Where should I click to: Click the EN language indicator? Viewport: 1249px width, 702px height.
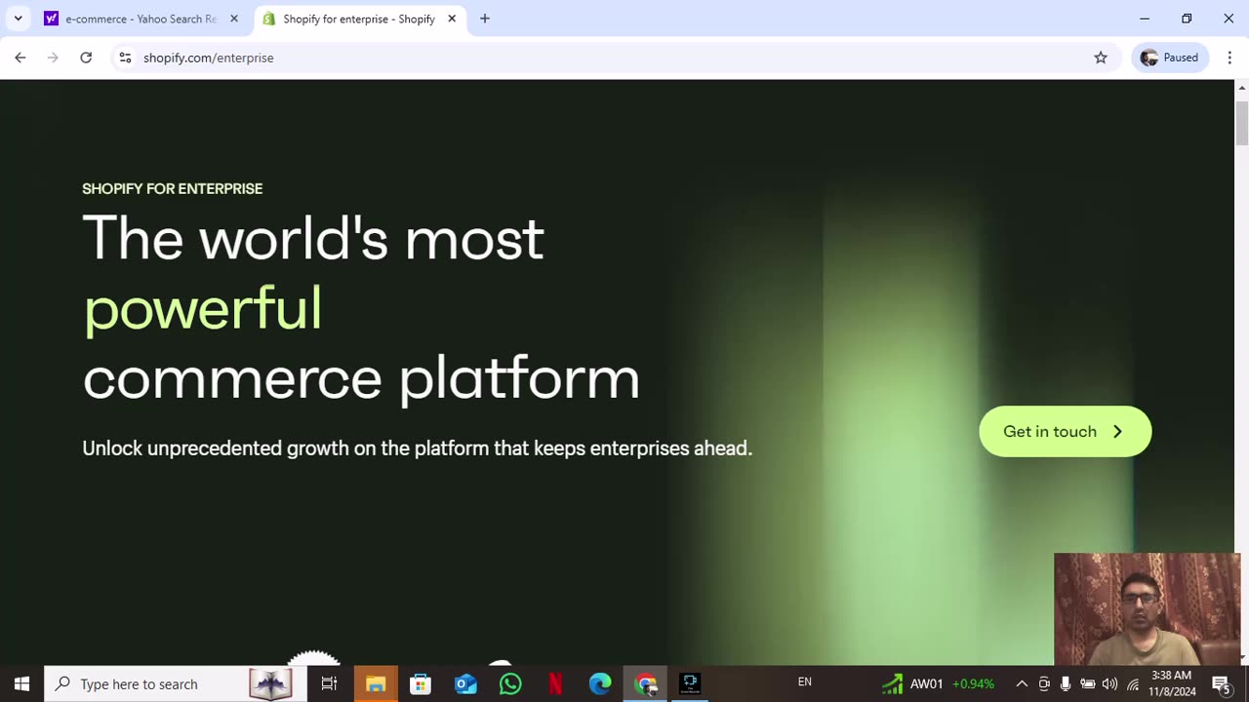(x=805, y=682)
